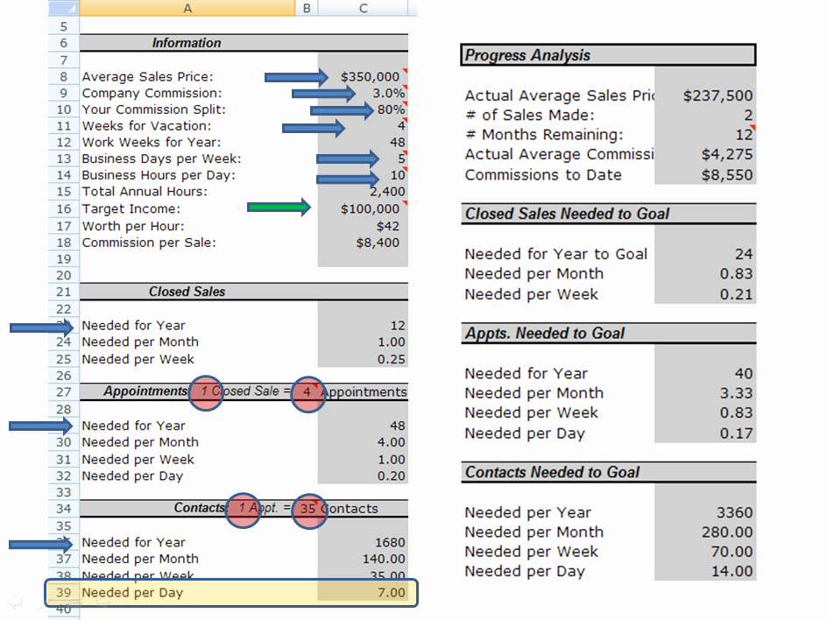Select row 16 header
Screen dimensions: 827x620
[64, 208]
